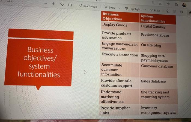
Task: Add this page to favorites
Action: 160,4
